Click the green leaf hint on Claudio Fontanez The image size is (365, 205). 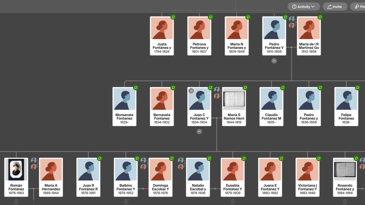[x=283, y=88]
